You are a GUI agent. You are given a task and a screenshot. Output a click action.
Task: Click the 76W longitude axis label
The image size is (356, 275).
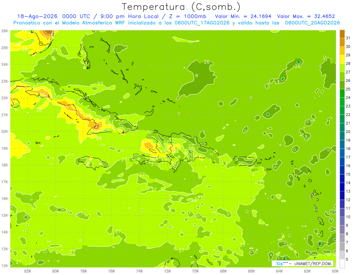[x=111, y=271]
